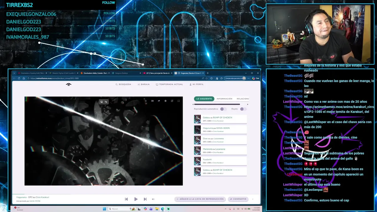Open Búsqueda in the top navigation

pos(123,85)
